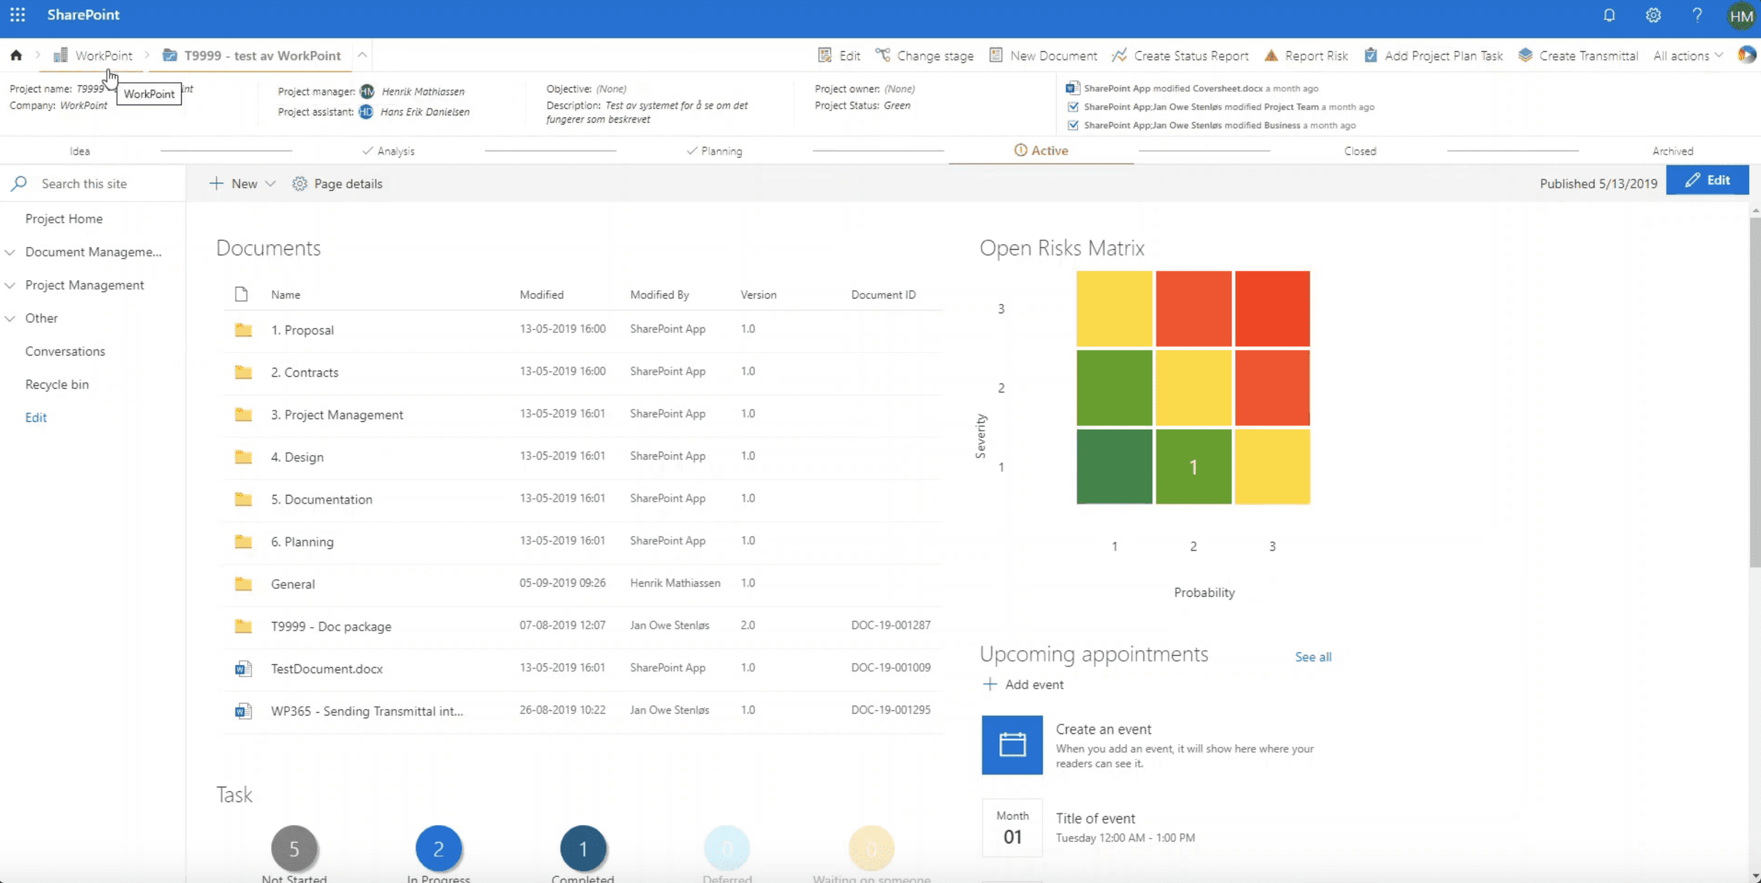Click the Not Started task count circle
Screen dimensions: 1761x883
tap(294, 849)
